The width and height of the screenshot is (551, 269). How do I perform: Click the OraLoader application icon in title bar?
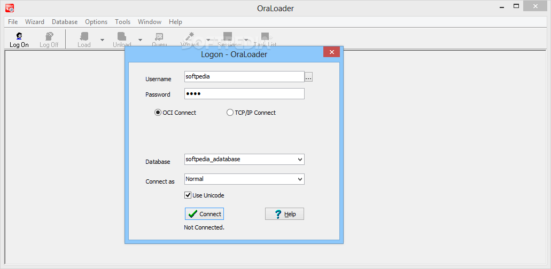click(10, 7)
